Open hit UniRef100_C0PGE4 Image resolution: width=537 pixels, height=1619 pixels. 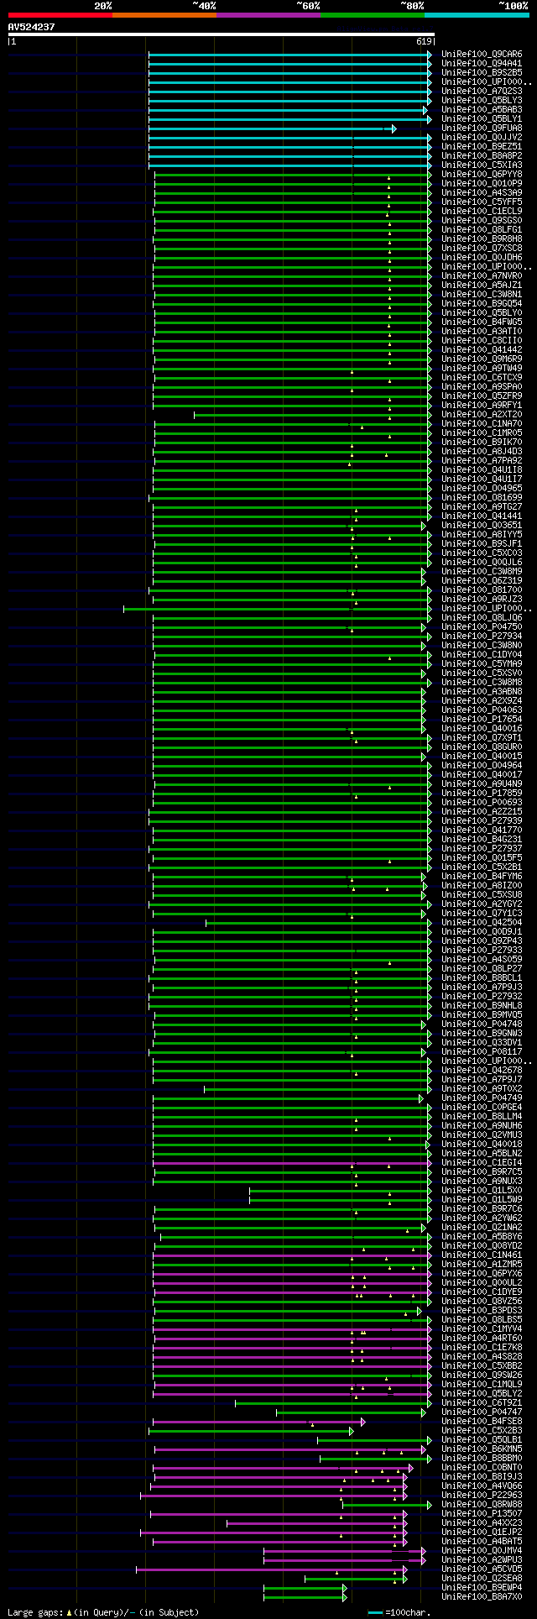[482, 1108]
